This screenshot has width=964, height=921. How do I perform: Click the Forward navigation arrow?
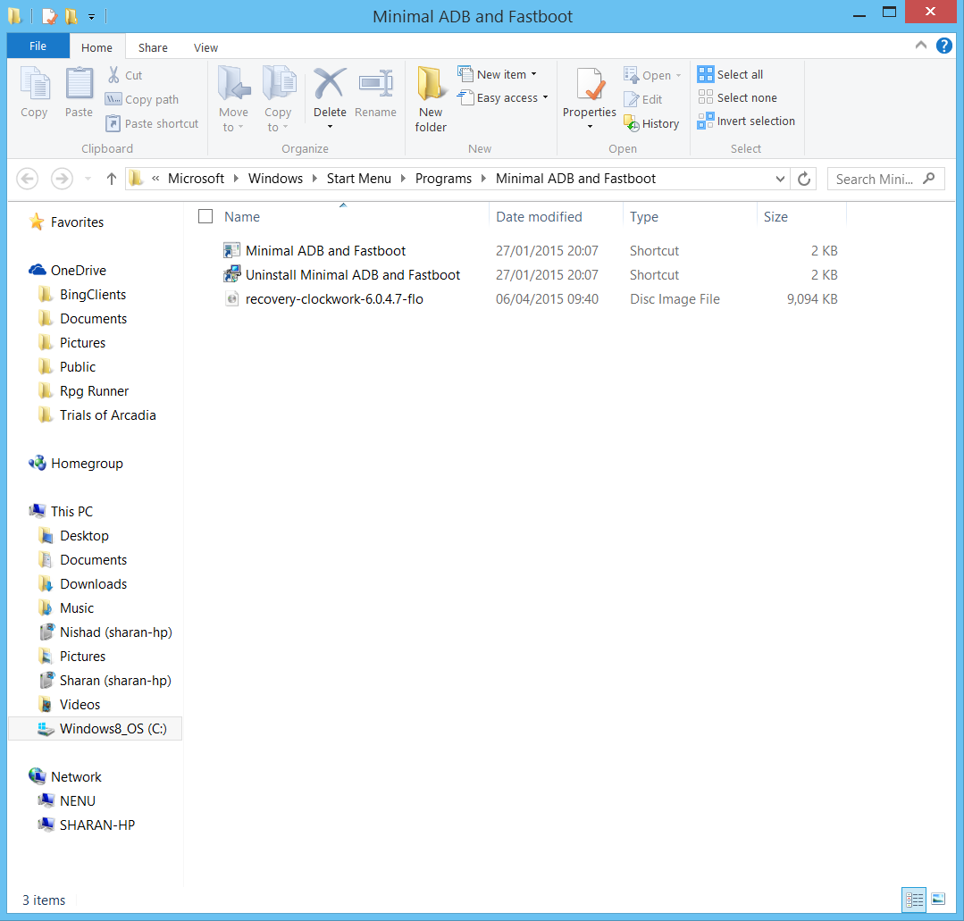coord(62,179)
